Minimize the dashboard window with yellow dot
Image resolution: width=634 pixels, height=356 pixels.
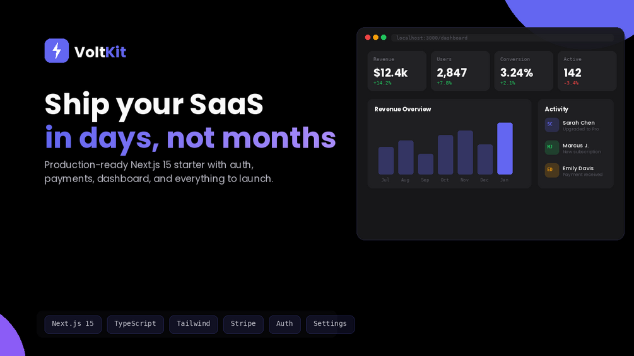pos(375,38)
